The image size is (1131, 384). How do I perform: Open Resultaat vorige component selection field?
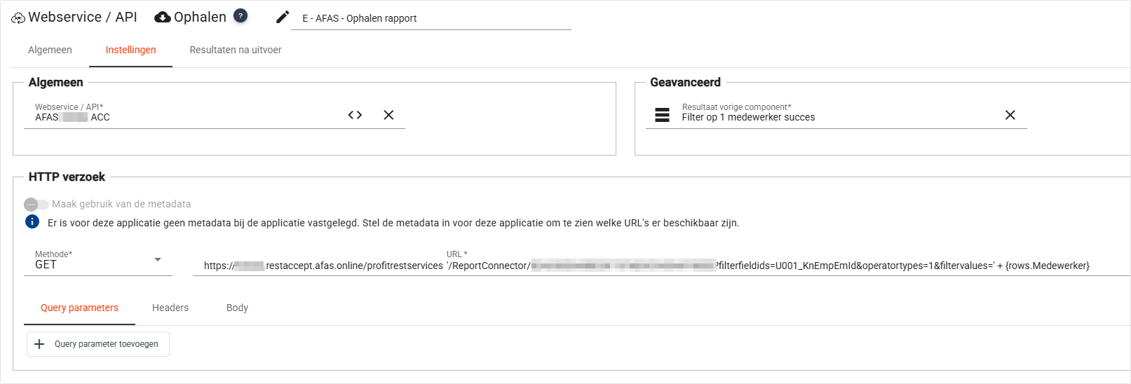point(834,117)
